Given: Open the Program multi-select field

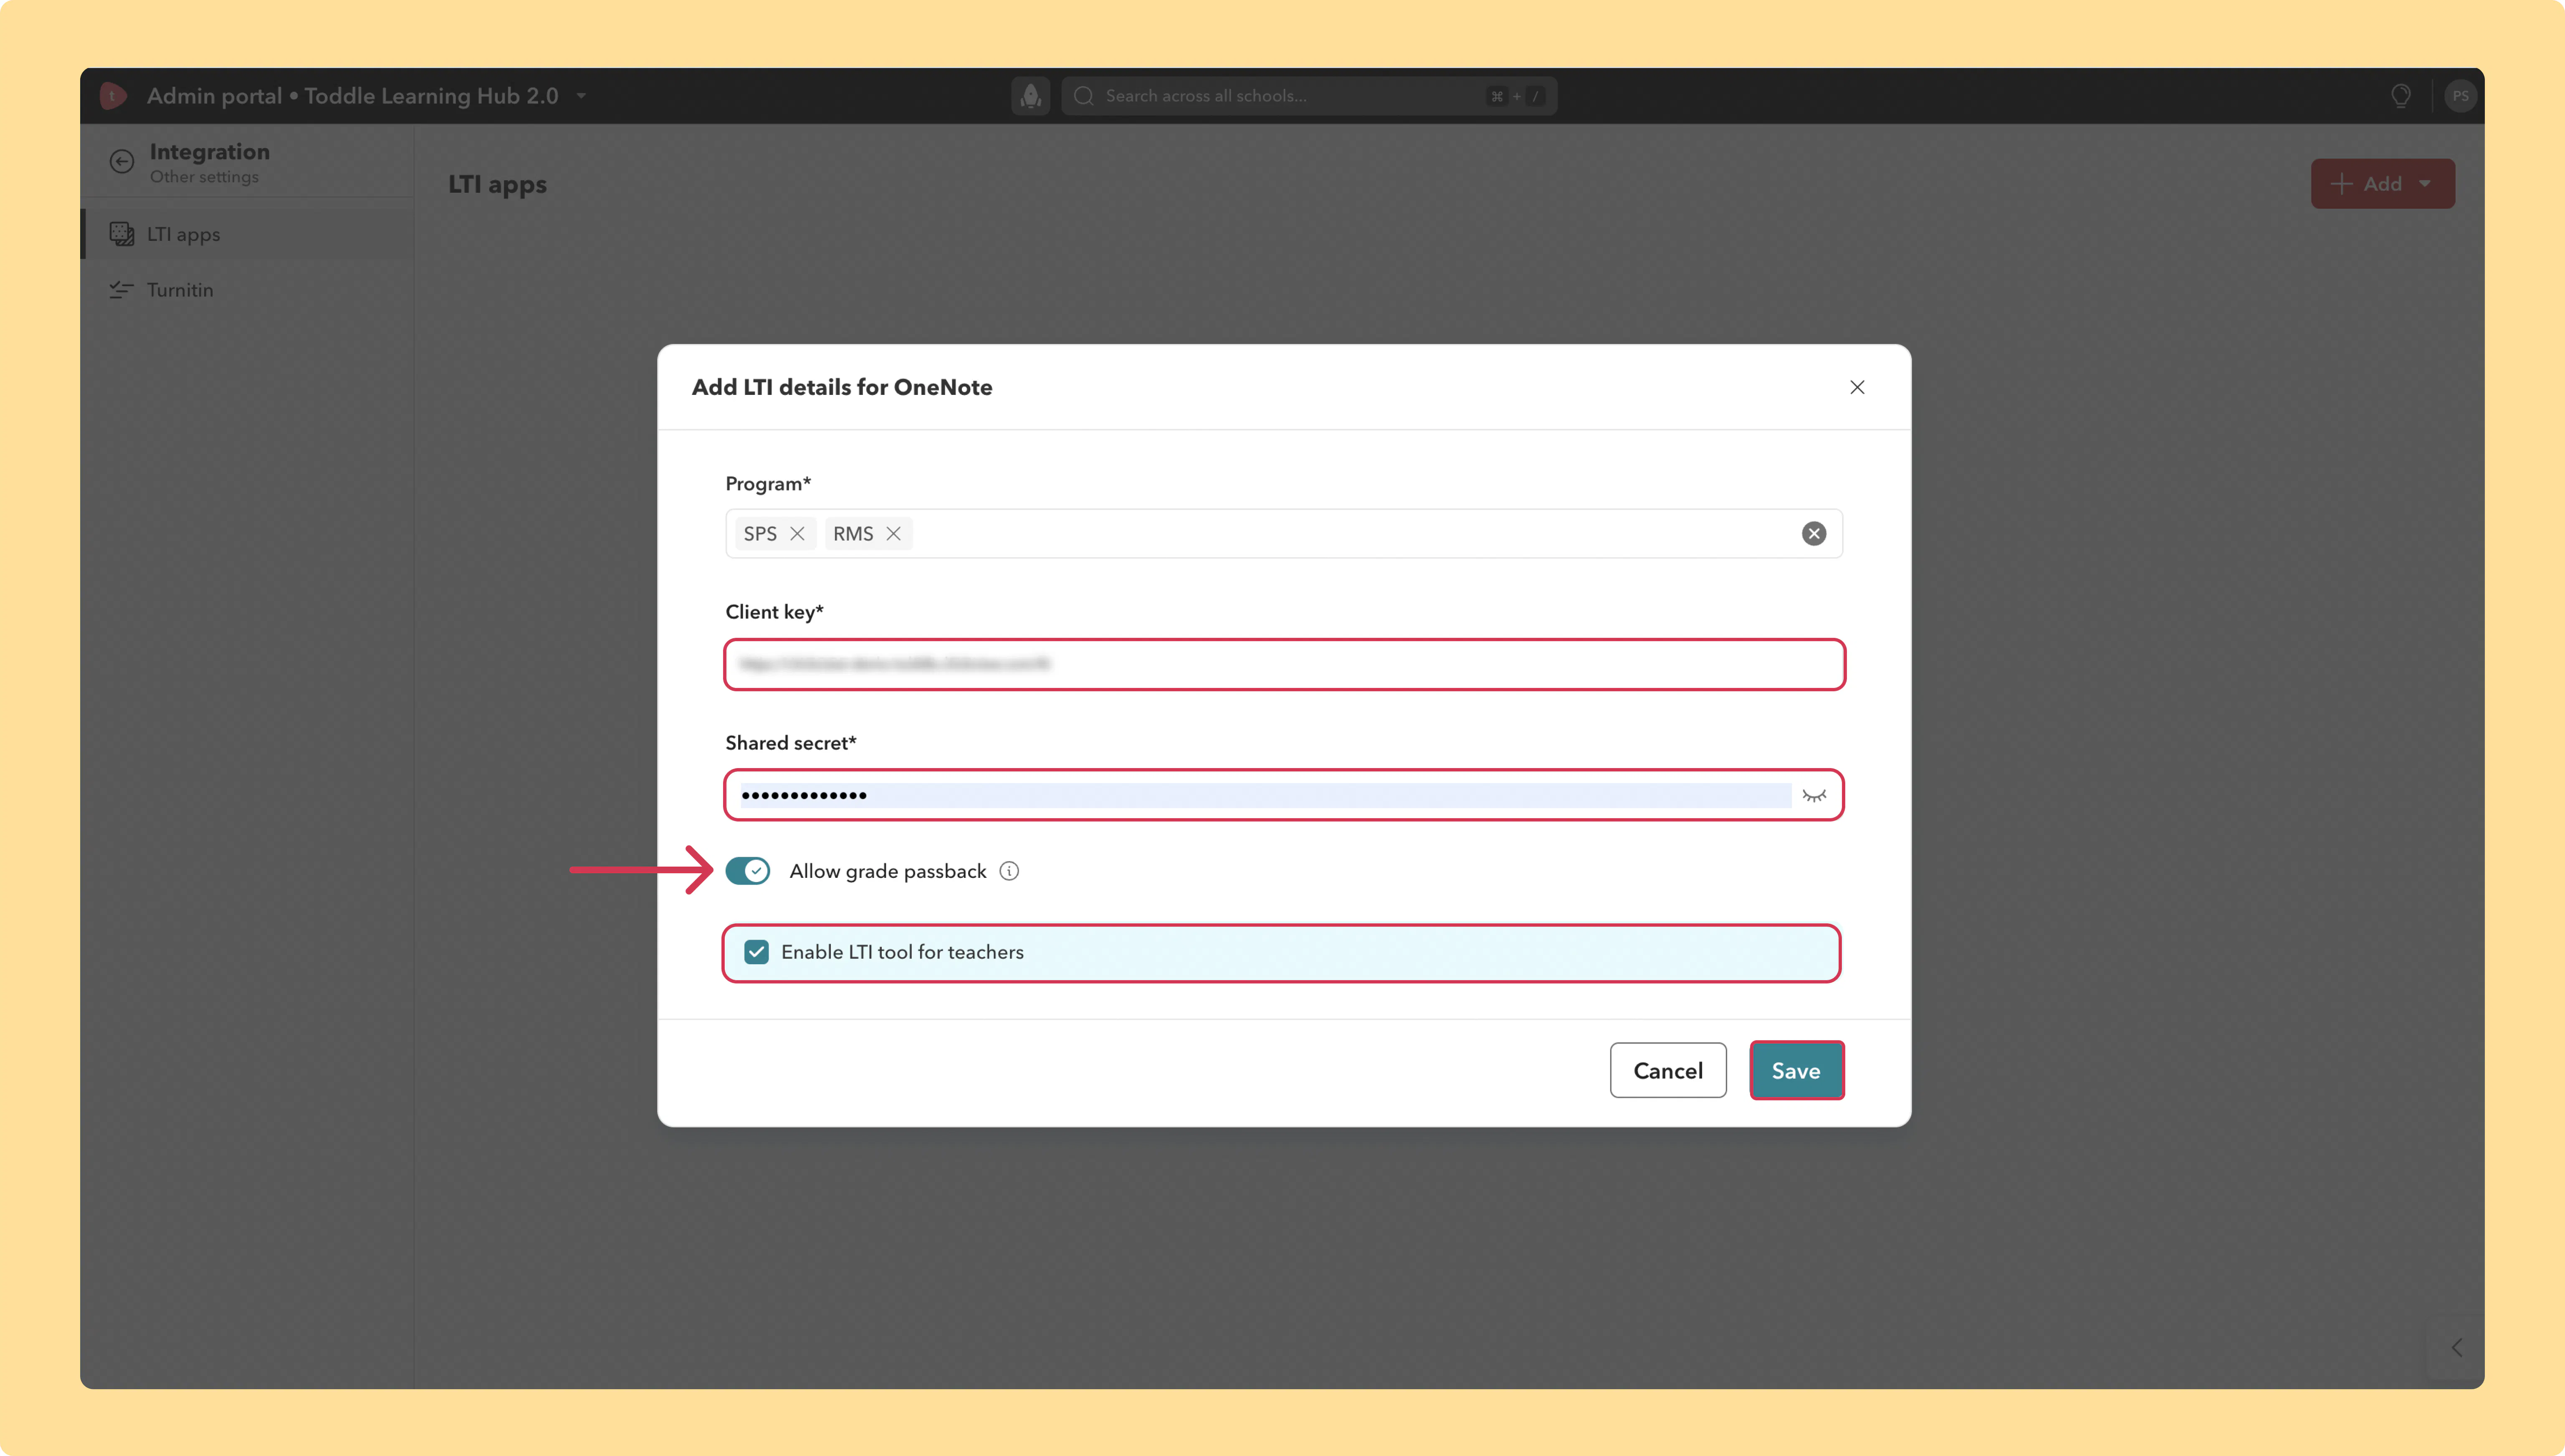Looking at the screenshot, I should pyautogui.click(x=1284, y=534).
